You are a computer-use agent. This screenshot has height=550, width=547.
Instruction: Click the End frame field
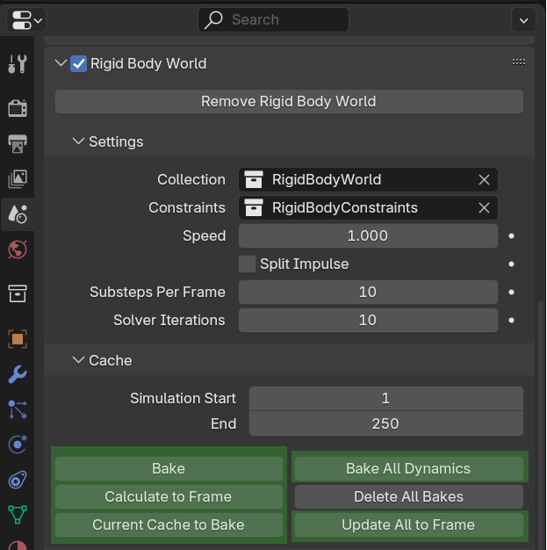point(386,423)
